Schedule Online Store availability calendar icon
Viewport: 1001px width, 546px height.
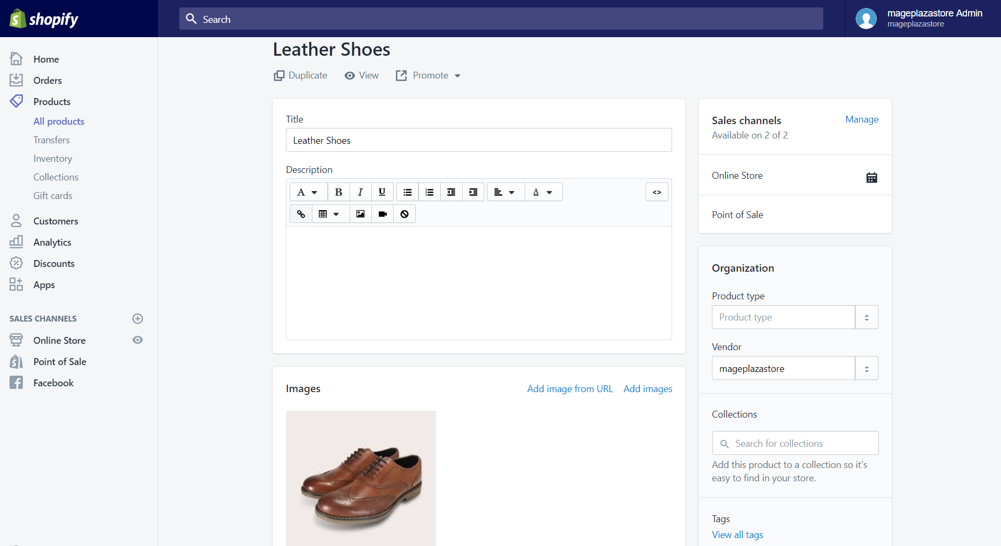coord(871,177)
